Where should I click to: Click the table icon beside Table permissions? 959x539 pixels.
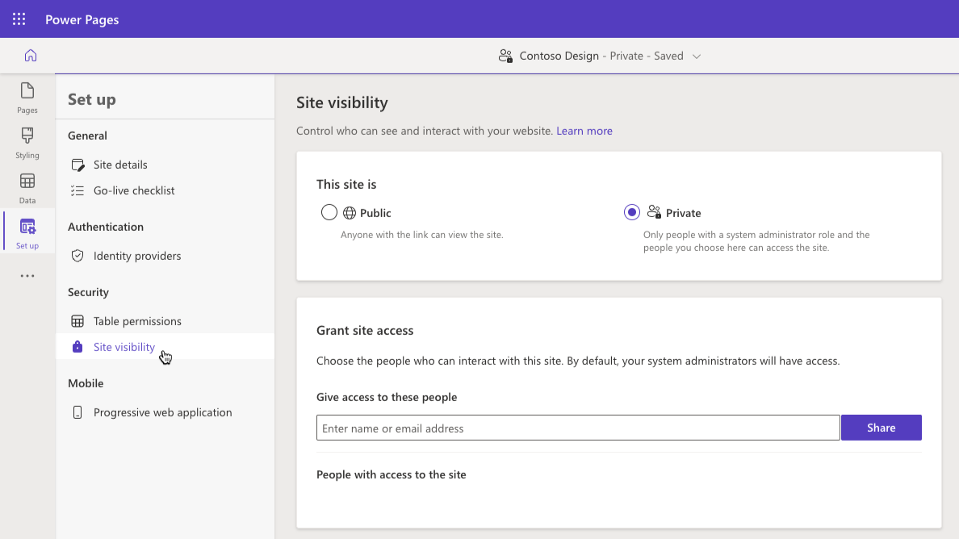pyautogui.click(x=77, y=320)
